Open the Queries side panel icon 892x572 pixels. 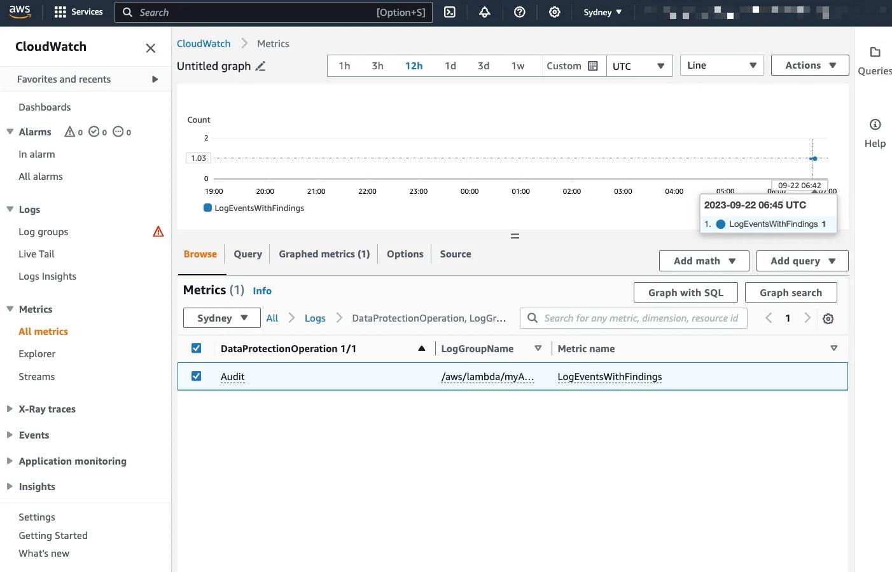tap(875, 53)
